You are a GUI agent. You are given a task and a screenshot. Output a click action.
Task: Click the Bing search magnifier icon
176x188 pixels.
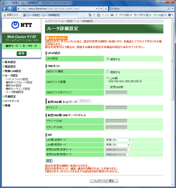(x=169, y=8)
